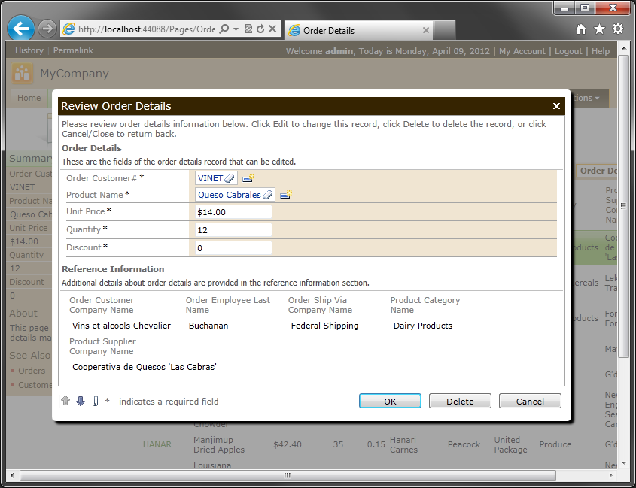Click 'Manjimup Dried Apples' cell in background grid
This screenshot has height=488, width=636.
click(219, 444)
